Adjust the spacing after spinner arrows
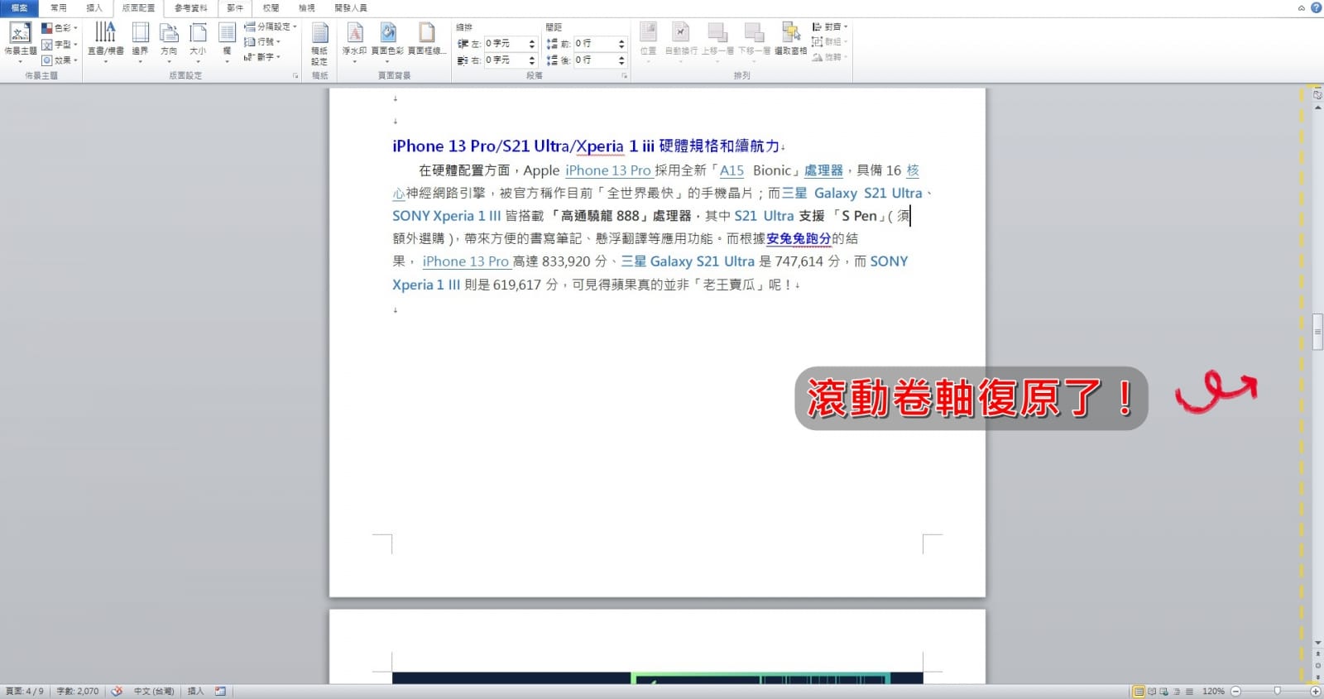 [621, 60]
